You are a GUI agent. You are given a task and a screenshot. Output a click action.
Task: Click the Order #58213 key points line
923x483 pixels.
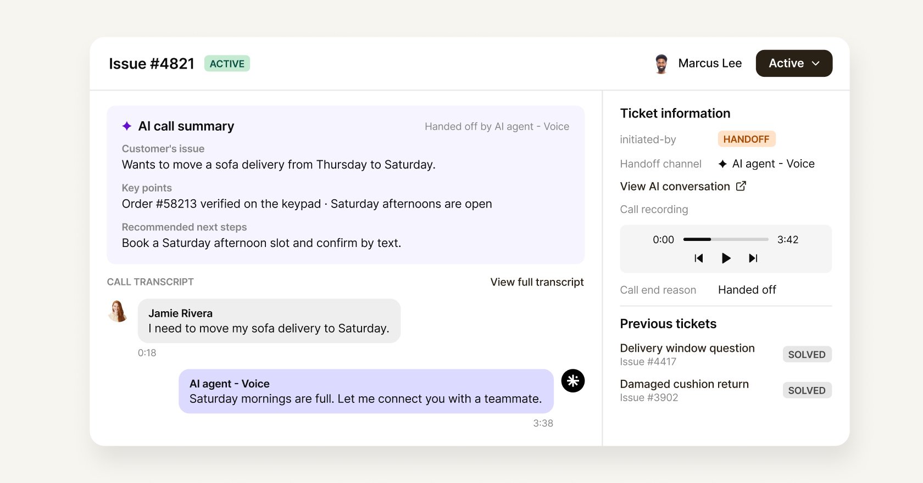[x=307, y=204]
